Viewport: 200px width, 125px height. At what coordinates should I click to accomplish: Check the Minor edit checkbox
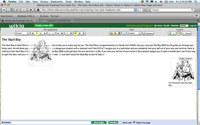tap(121, 122)
